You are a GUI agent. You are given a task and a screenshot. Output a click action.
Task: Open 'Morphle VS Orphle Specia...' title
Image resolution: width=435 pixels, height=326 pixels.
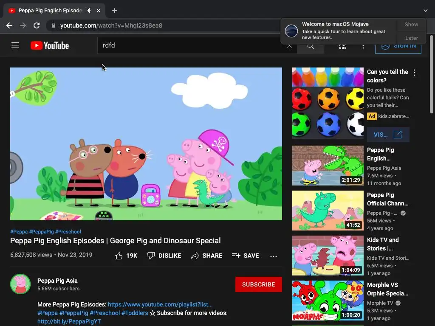pos(387,289)
